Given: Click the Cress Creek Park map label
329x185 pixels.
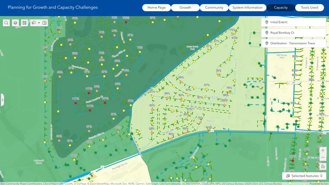Looking at the screenshot, I should point(192,48).
